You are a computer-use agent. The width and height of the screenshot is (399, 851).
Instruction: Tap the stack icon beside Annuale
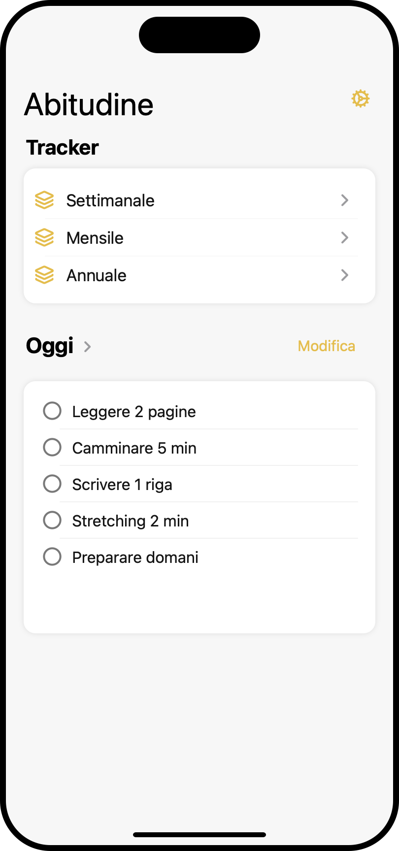point(44,275)
